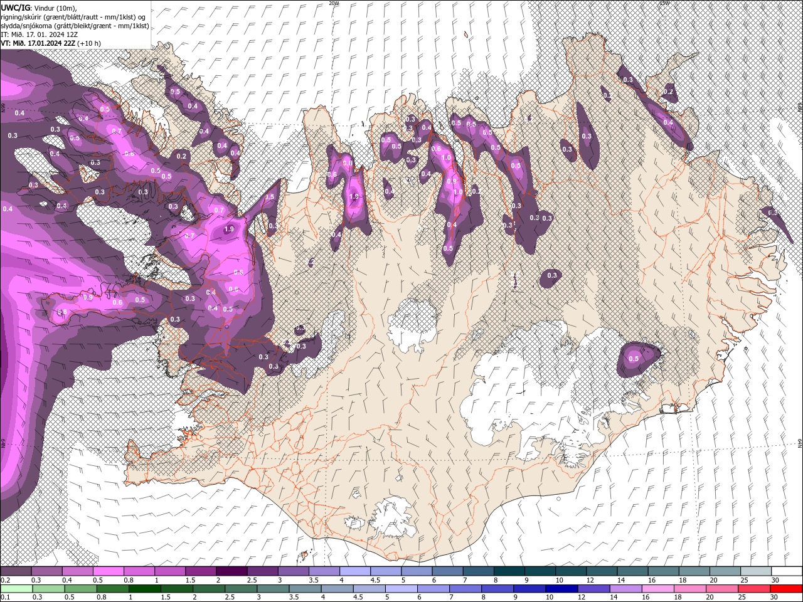Click the snow legend swatch for 1–1.5
Screen dimensions: 803x602
point(170,571)
